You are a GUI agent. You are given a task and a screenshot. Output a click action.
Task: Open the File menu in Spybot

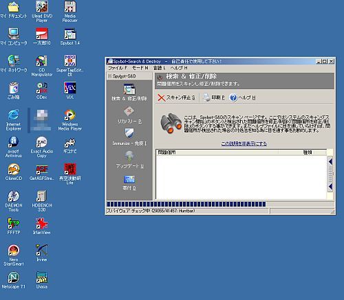(118, 68)
